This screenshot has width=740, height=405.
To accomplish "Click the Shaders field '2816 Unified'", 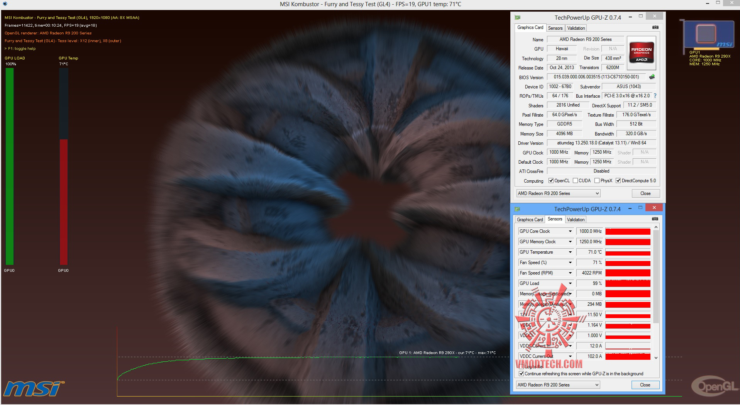I will [x=568, y=105].
